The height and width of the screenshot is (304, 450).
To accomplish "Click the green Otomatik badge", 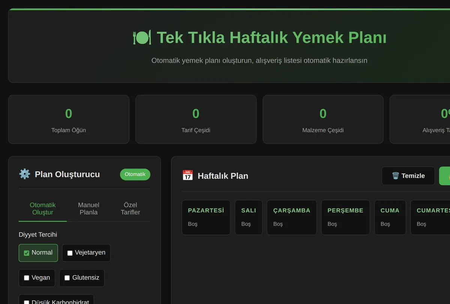I will click(135, 174).
